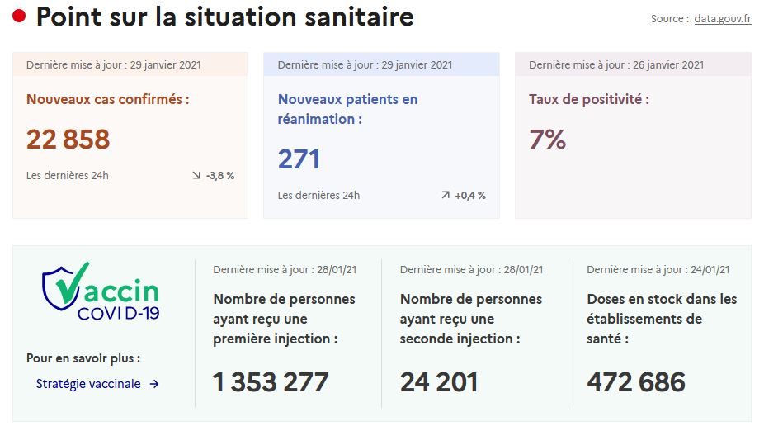
Task: Click the -3,8 % variation label
Action: (x=220, y=176)
